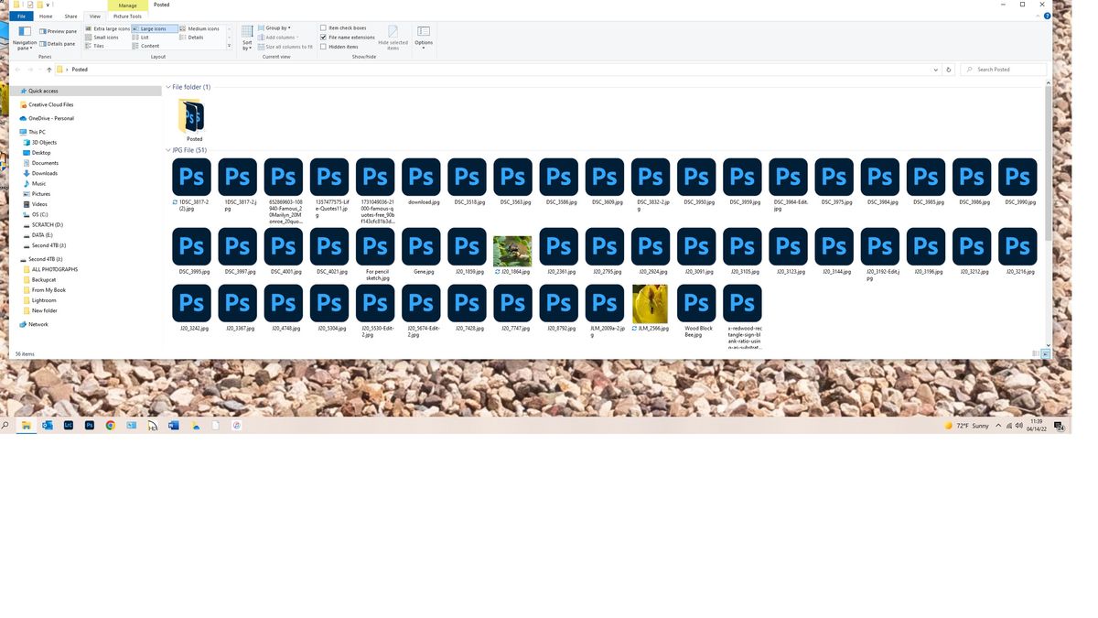Open the File menu tab
The height and width of the screenshot is (618, 1098).
21,16
